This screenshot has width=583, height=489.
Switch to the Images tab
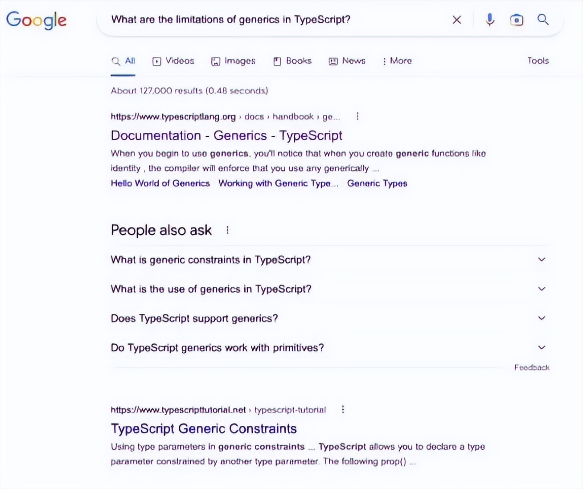click(x=233, y=61)
